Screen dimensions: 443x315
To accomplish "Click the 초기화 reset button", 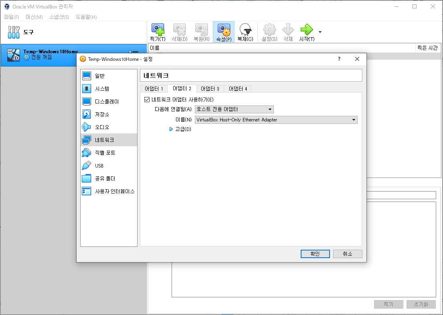I will point(421,304).
